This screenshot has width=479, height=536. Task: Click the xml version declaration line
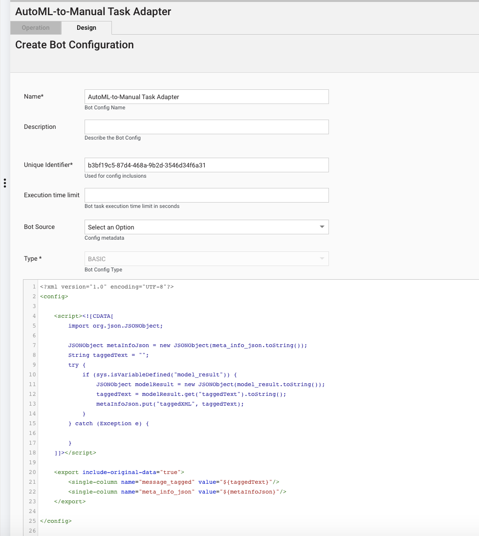pos(107,287)
